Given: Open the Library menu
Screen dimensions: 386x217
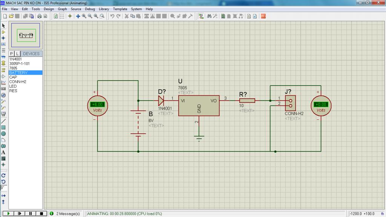Looking at the screenshot, I should [104, 9].
